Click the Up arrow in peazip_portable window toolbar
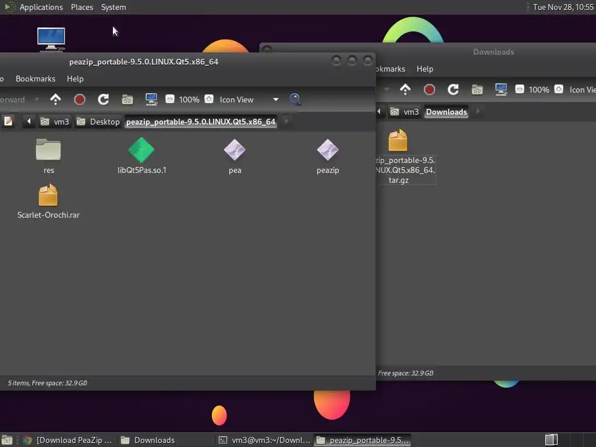 point(55,100)
